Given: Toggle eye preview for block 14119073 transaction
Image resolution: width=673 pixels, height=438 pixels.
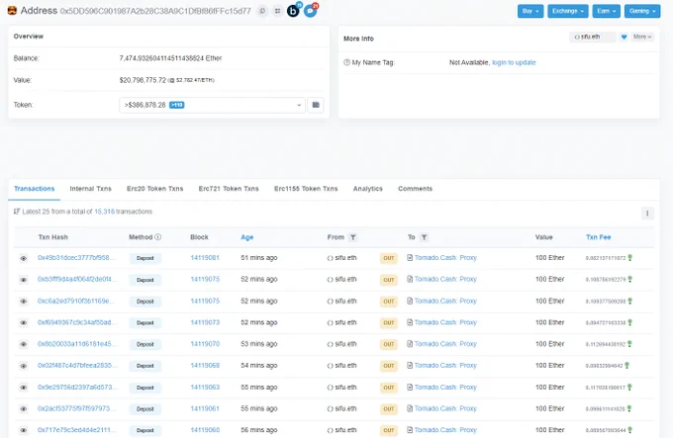Looking at the screenshot, I should point(24,322).
